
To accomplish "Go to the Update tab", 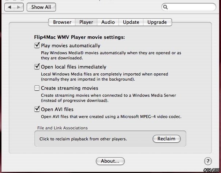I will tap(131, 22).
